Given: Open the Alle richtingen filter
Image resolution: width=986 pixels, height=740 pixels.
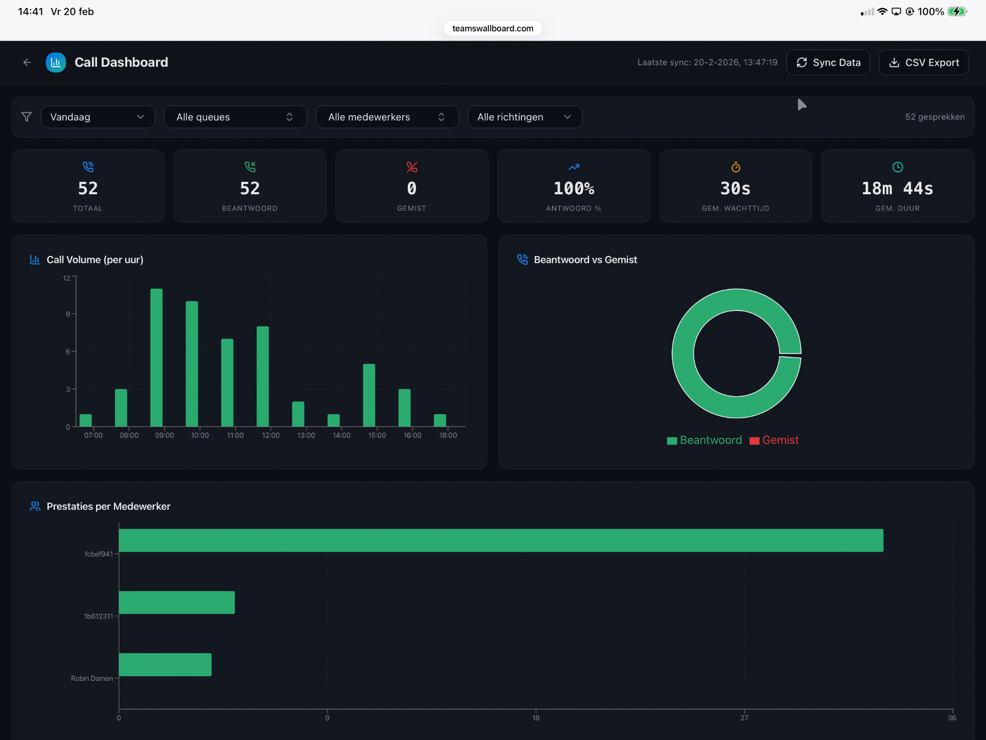Looking at the screenshot, I should tap(524, 117).
